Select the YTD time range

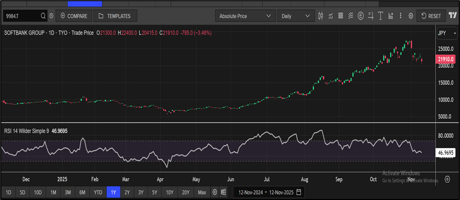coord(98,192)
